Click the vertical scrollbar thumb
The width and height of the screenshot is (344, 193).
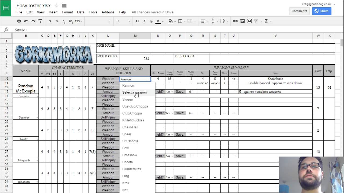[342, 43]
